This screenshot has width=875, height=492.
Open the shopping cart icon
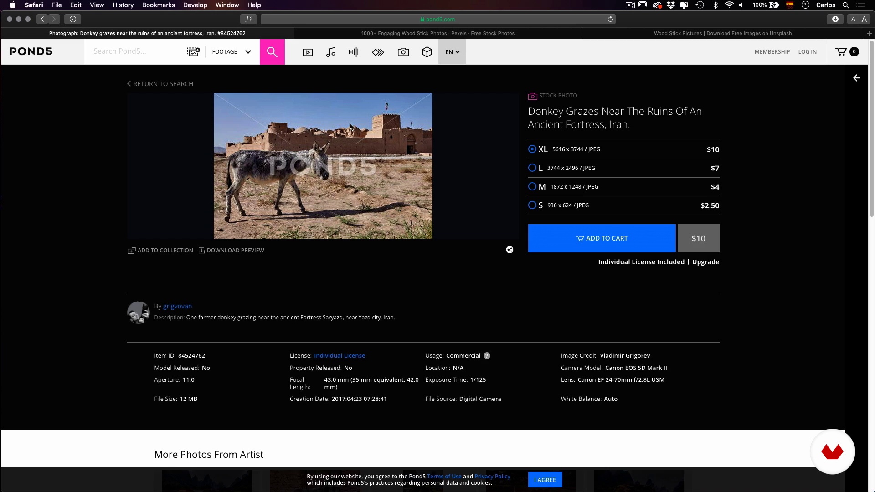pyautogui.click(x=841, y=51)
